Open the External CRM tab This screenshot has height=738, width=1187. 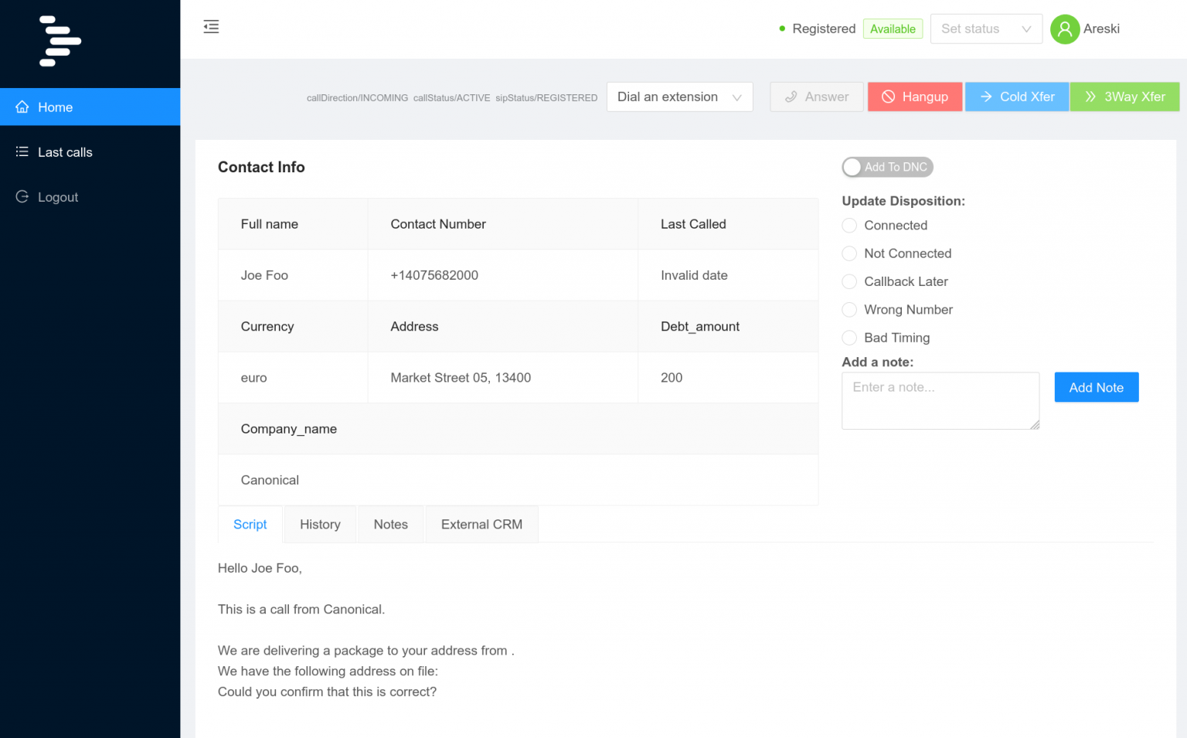[x=481, y=524]
